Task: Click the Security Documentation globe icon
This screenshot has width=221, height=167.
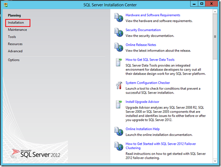Action: point(119,32)
